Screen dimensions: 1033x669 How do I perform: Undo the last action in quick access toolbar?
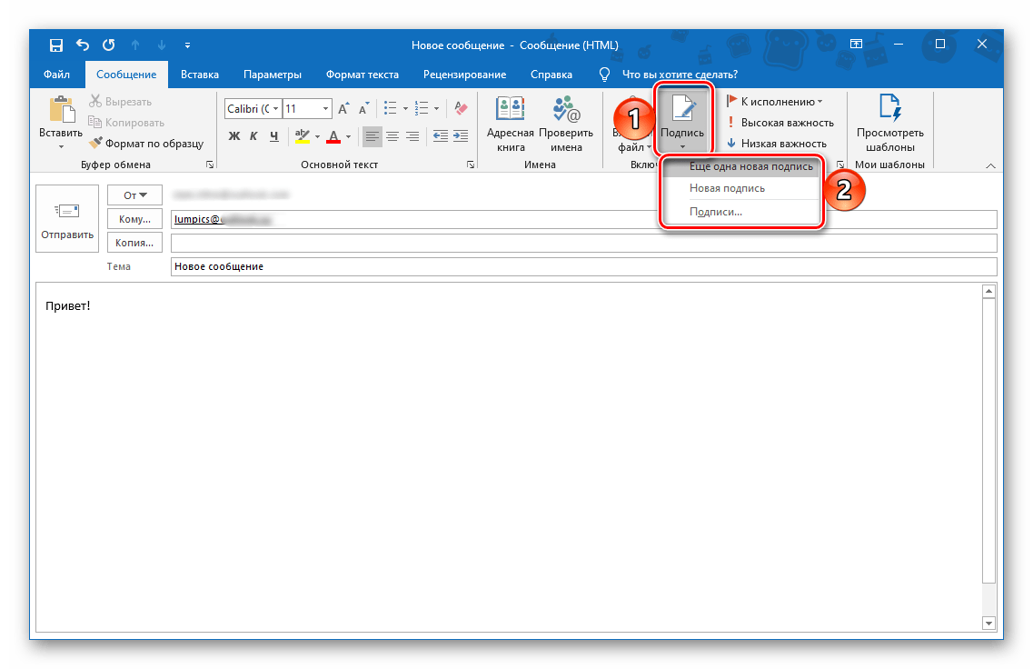(x=83, y=45)
